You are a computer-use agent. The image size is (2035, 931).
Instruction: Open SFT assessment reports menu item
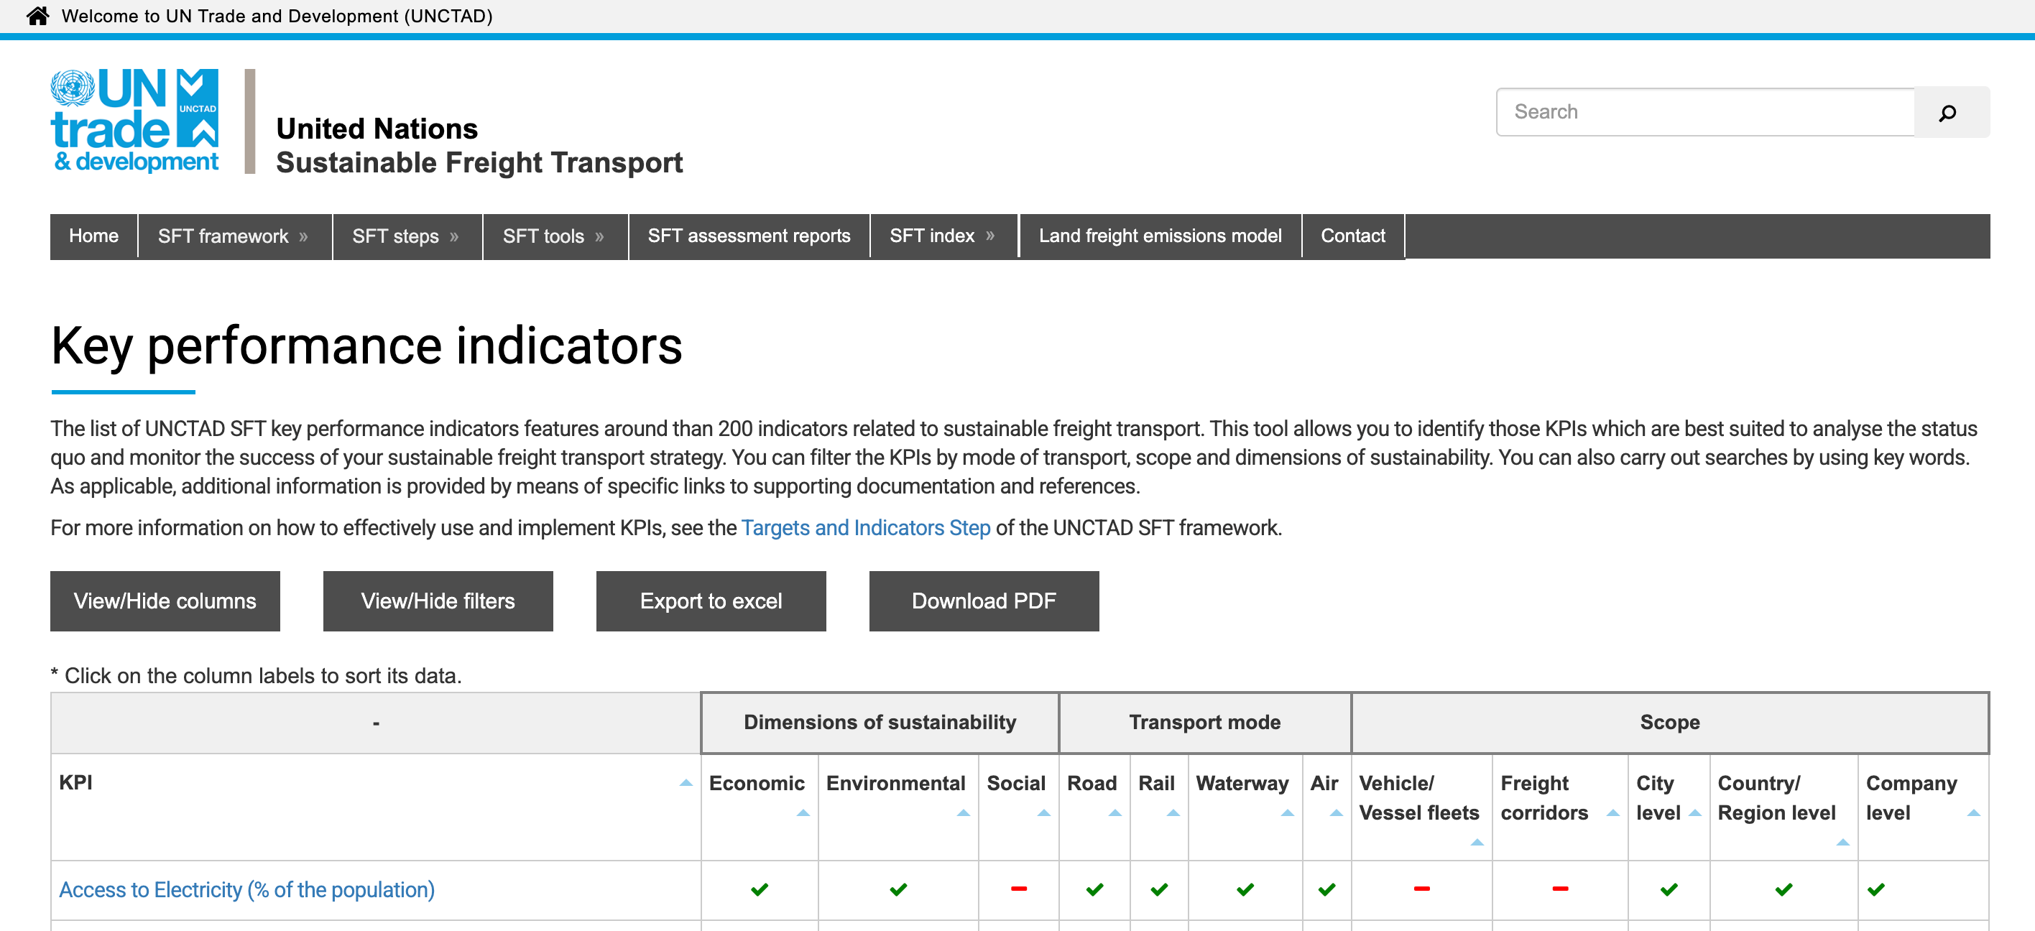point(748,236)
